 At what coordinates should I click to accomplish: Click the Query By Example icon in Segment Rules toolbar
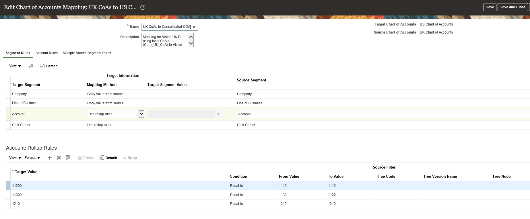tap(31, 66)
